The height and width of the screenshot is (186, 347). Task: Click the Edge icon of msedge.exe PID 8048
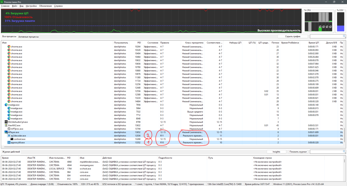pos(9,119)
